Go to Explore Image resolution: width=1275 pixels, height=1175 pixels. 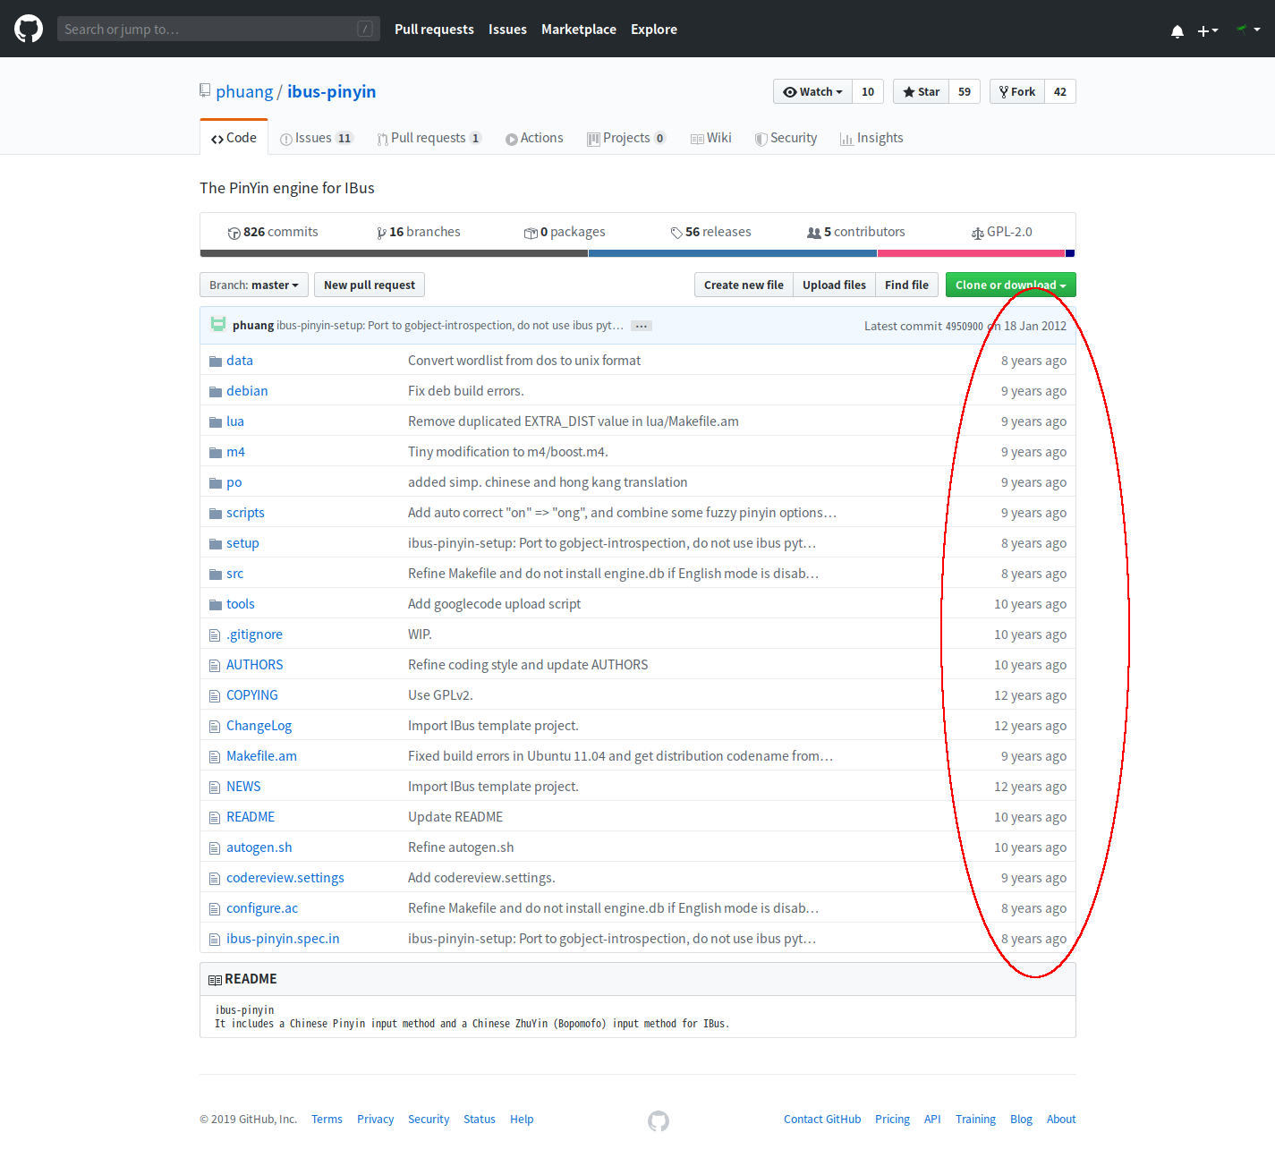pyautogui.click(x=654, y=30)
